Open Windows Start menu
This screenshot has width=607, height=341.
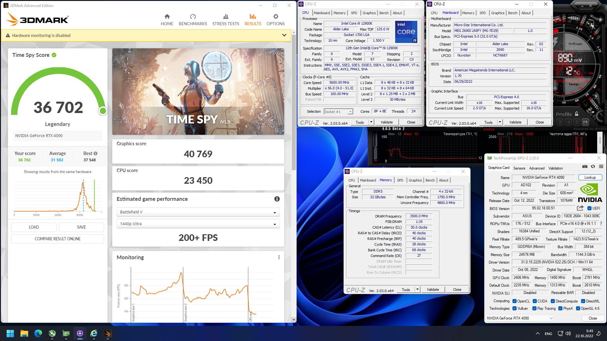[10, 333]
